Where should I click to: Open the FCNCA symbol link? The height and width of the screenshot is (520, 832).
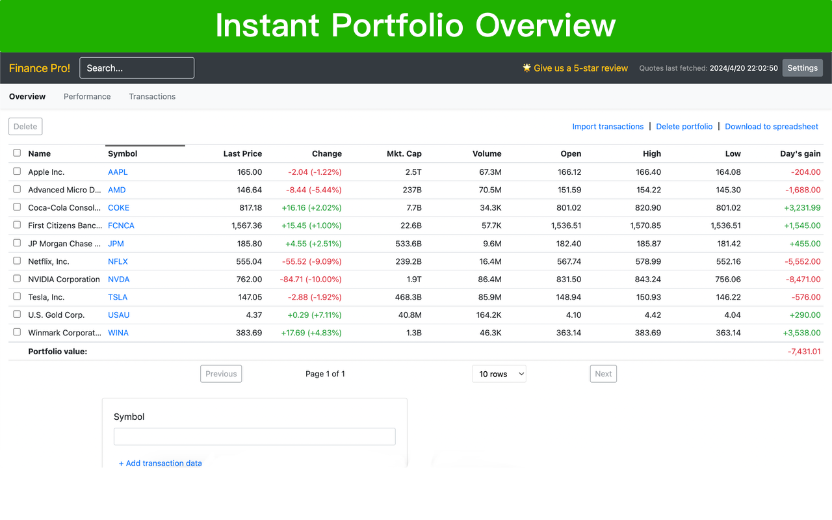tap(122, 226)
